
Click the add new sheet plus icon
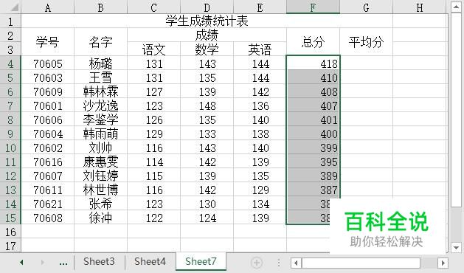pos(257,263)
